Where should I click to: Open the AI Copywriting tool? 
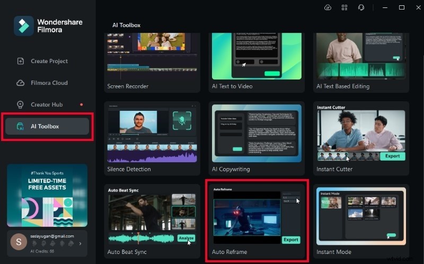[257, 139]
